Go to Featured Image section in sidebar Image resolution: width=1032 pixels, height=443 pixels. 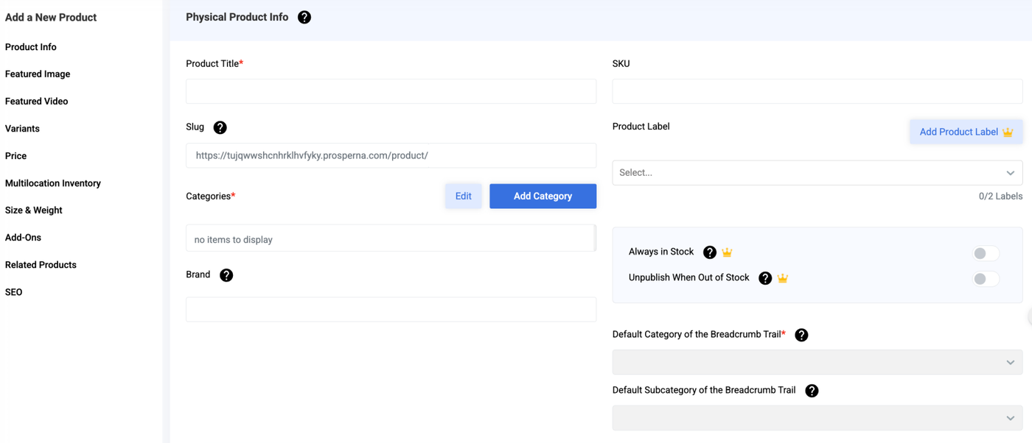38,74
